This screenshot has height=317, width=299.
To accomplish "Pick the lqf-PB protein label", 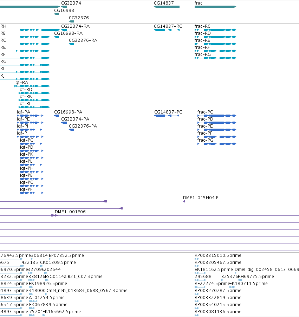I will click(26, 175).
